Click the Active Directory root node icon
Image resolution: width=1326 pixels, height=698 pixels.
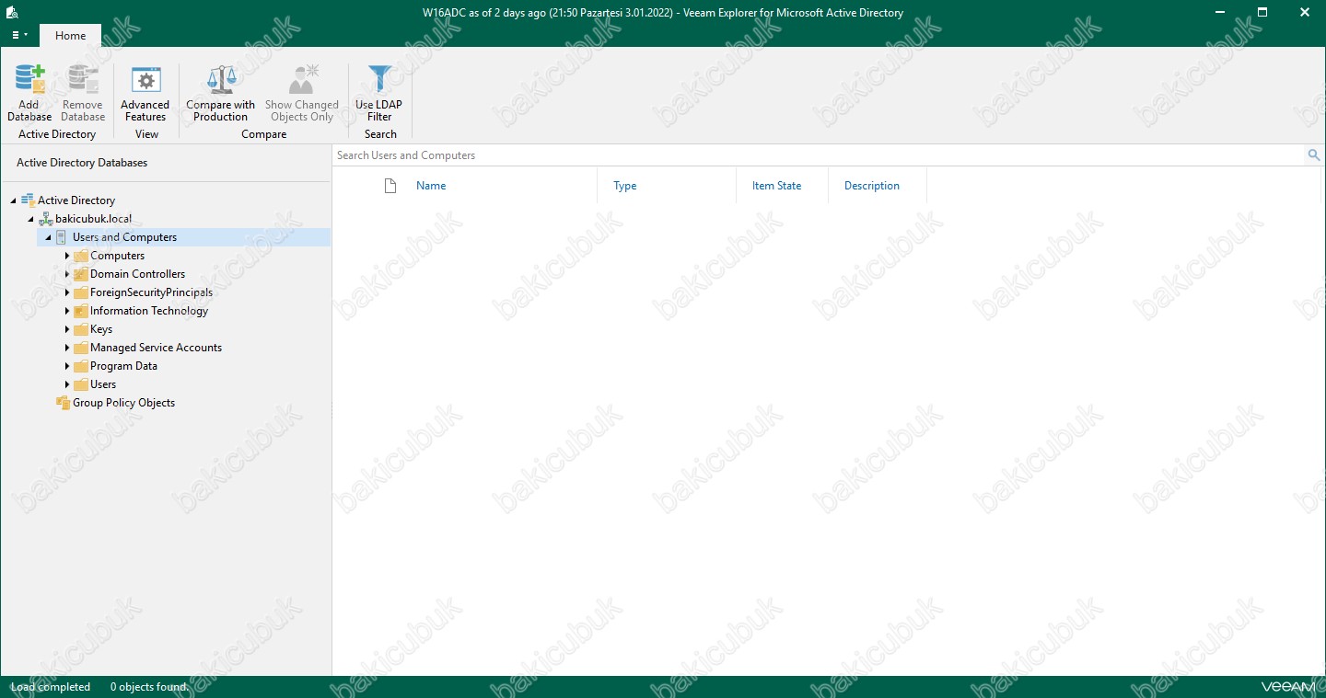click(x=28, y=200)
